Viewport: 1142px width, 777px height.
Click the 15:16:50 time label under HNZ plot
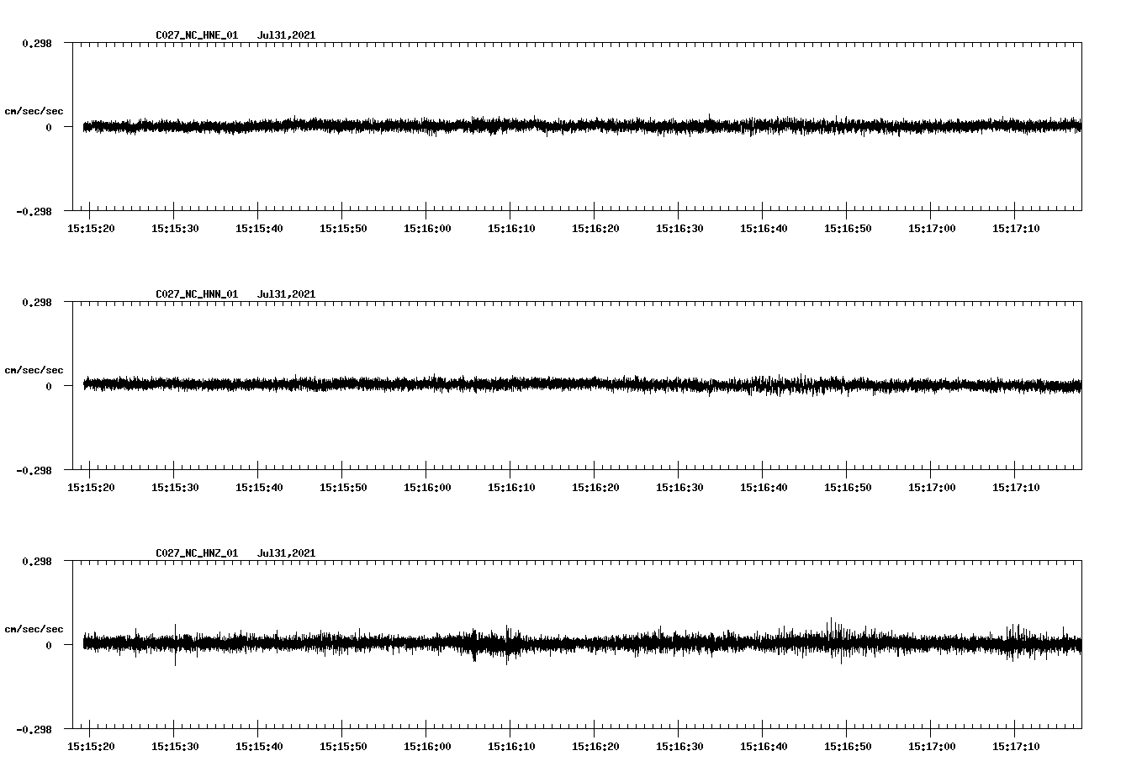(x=848, y=747)
